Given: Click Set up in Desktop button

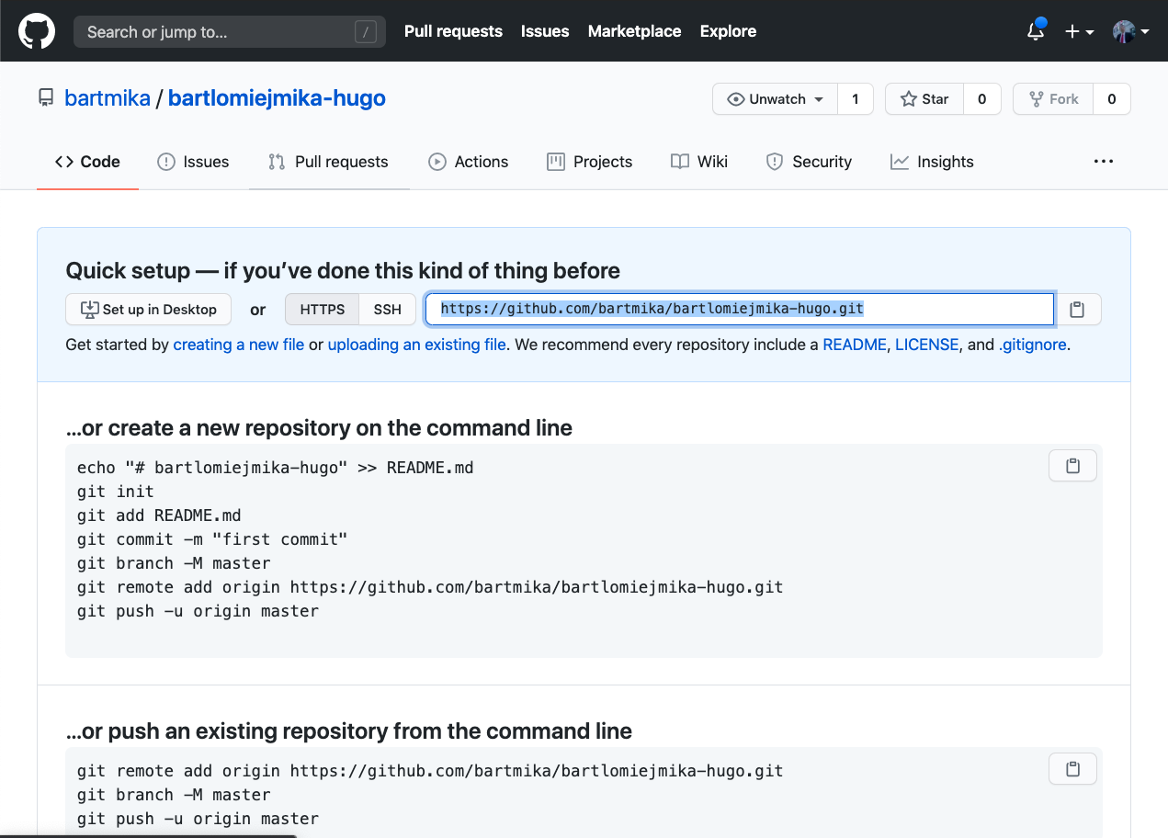Looking at the screenshot, I should [x=149, y=310].
